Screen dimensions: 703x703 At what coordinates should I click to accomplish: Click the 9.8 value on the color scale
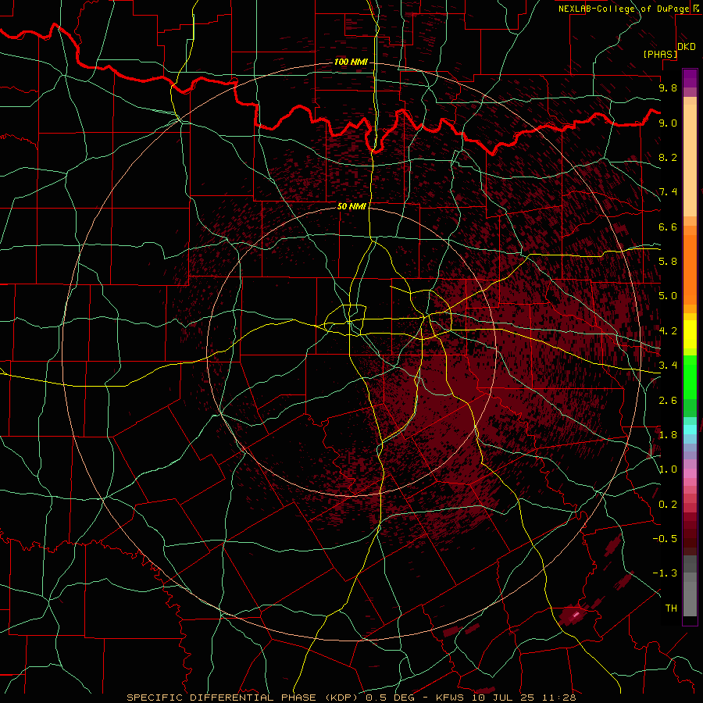click(668, 87)
